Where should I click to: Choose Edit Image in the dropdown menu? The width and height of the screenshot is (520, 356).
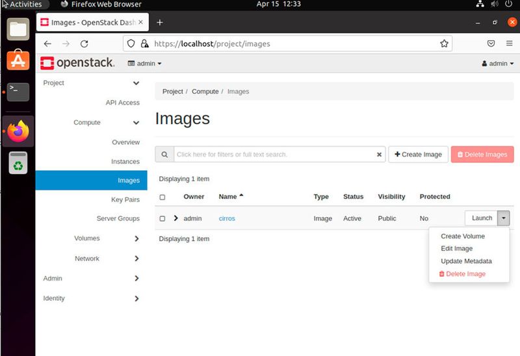(x=457, y=249)
